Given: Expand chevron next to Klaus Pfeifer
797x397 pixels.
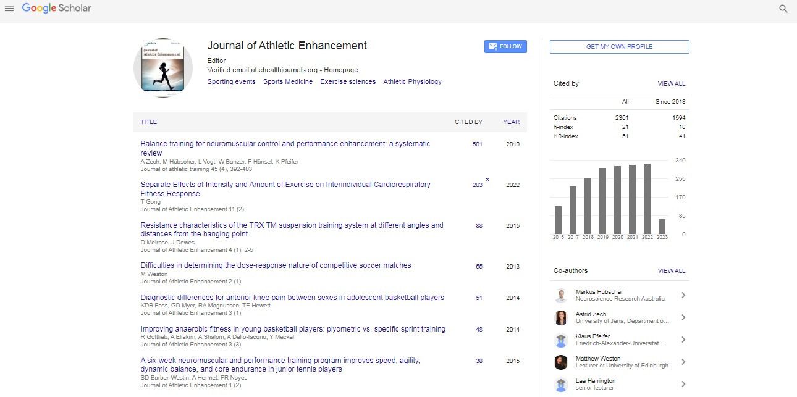Looking at the screenshot, I should click(683, 340).
